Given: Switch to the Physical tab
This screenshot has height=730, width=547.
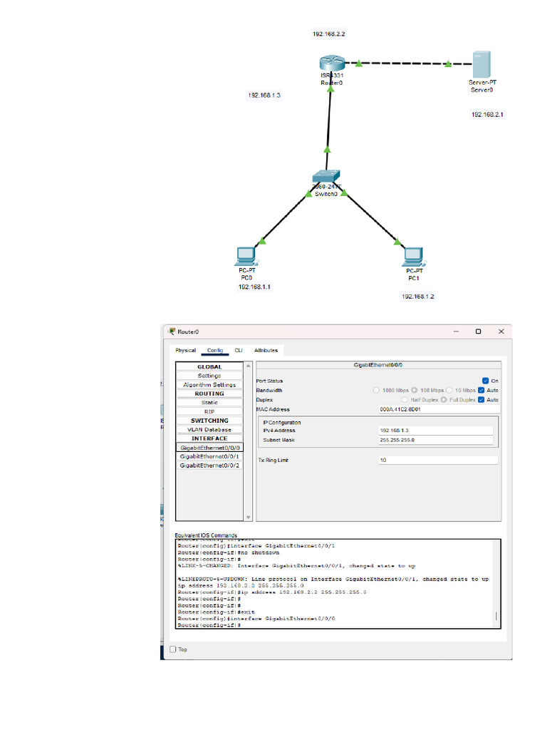Looking at the screenshot, I should (x=186, y=350).
